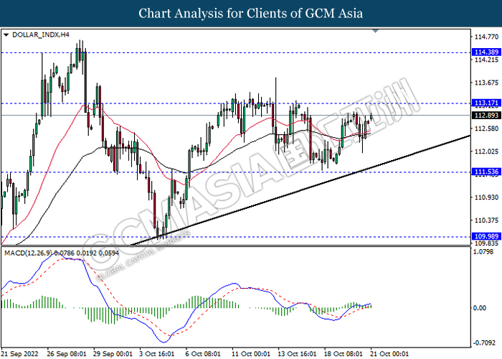Click the 26 Sep 08:01 time label

click(x=67, y=354)
